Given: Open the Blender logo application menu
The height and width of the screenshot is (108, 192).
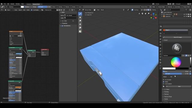Looking at the screenshot, I should pos(1,4).
